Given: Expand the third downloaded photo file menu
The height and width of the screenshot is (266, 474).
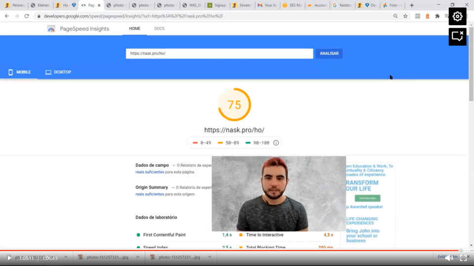Looking at the screenshot, I should 210,257.
